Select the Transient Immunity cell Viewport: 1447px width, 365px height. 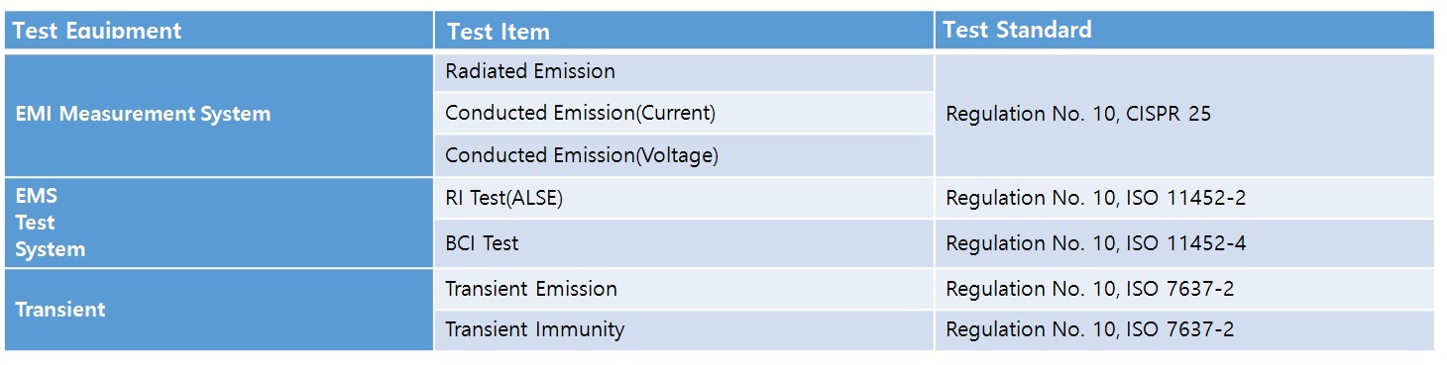[684, 329]
